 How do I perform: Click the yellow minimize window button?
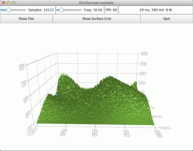coord(9,3)
